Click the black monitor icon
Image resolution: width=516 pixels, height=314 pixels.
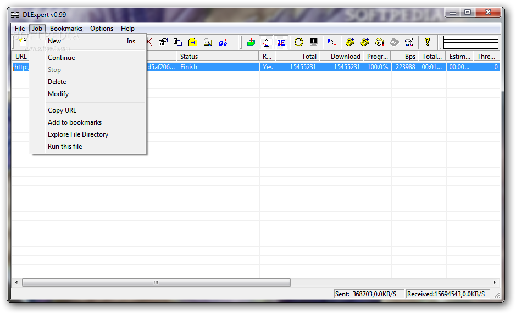click(x=314, y=42)
